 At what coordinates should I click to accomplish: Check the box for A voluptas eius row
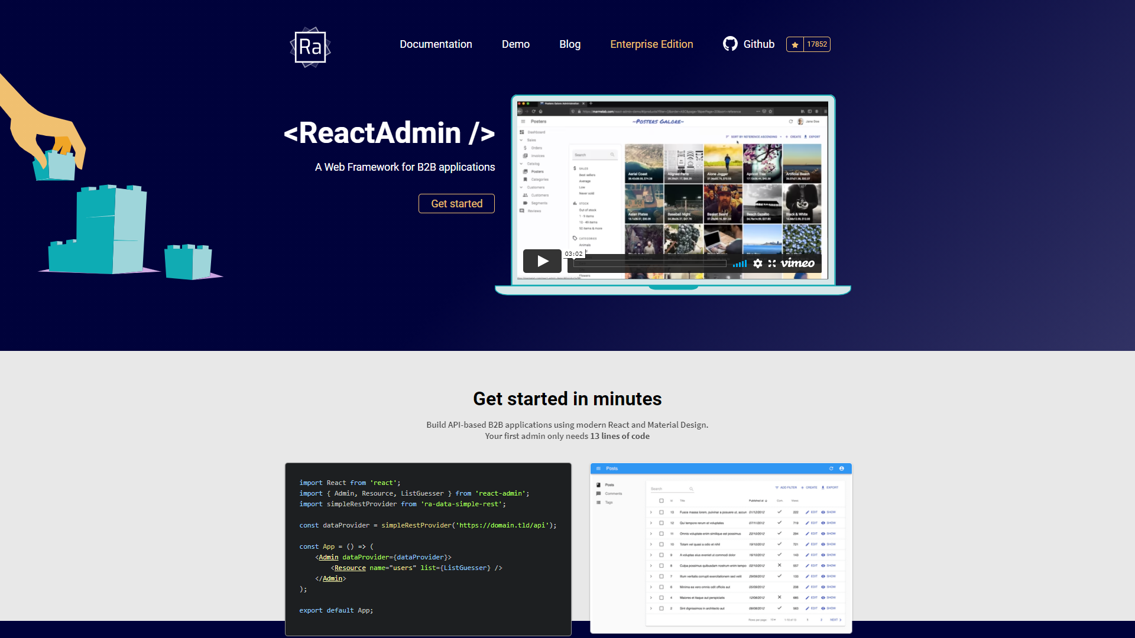point(661,555)
